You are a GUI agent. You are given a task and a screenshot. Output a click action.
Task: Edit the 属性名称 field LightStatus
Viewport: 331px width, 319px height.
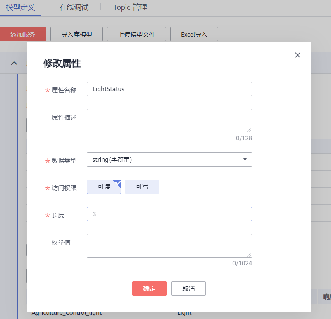169,89
